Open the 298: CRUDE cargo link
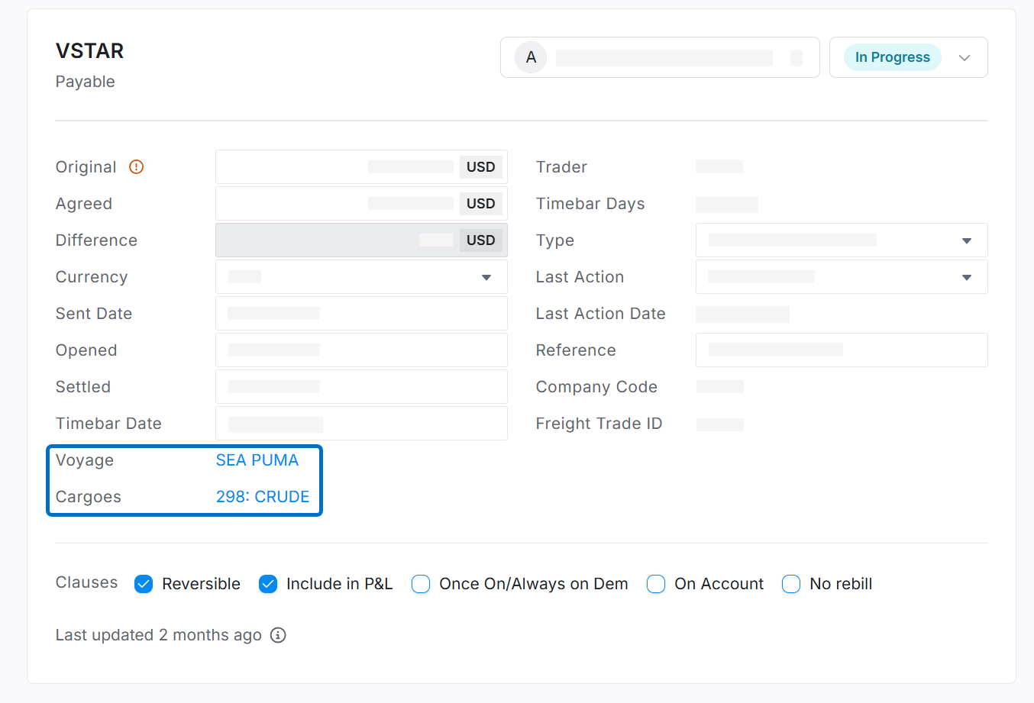The height and width of the screenshot is (703, 1034). (262, 497)
